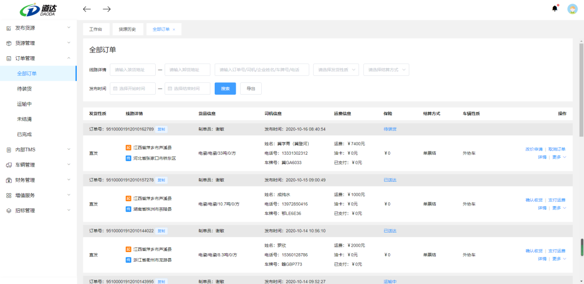Click the blue 搜索 button

[225, 89]
